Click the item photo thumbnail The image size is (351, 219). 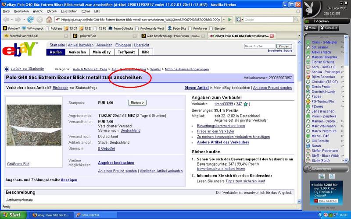(34, 125)
